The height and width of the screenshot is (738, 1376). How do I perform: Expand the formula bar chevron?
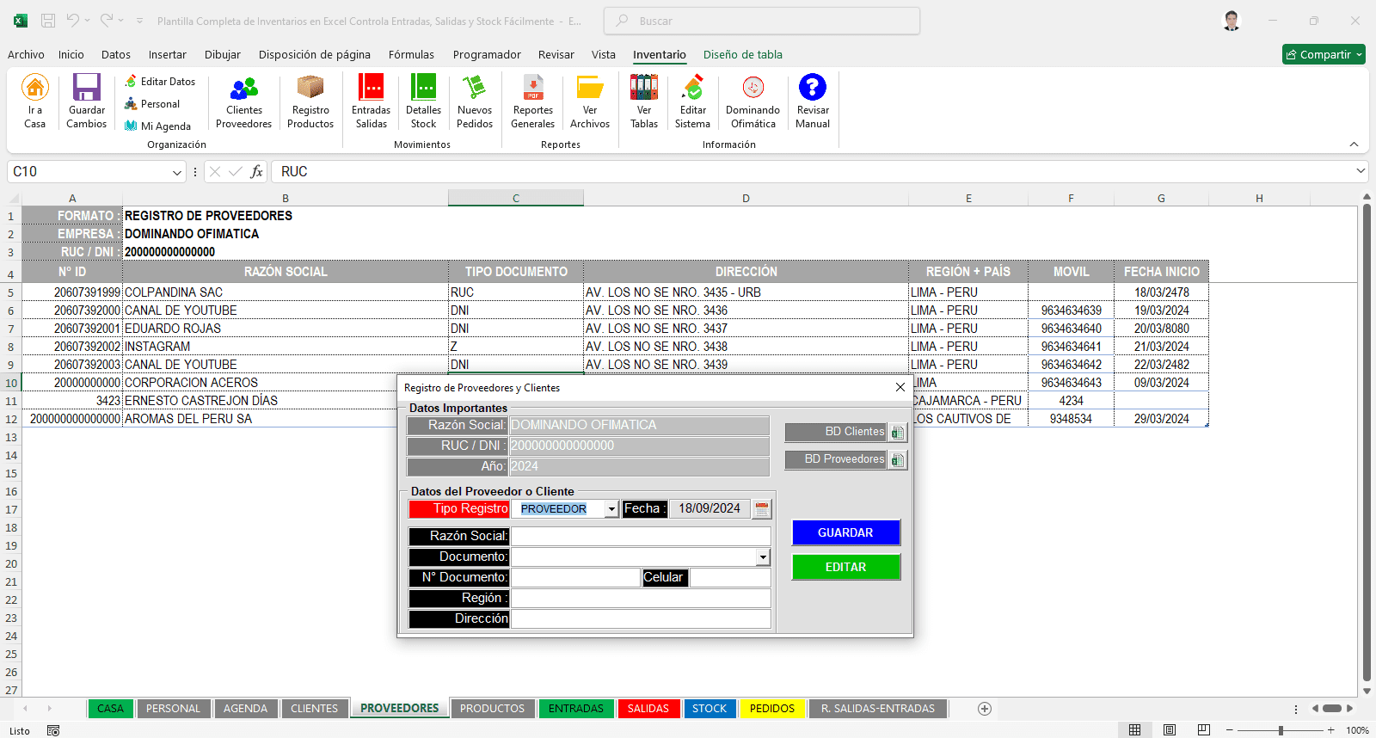[x=1361, y=171]
